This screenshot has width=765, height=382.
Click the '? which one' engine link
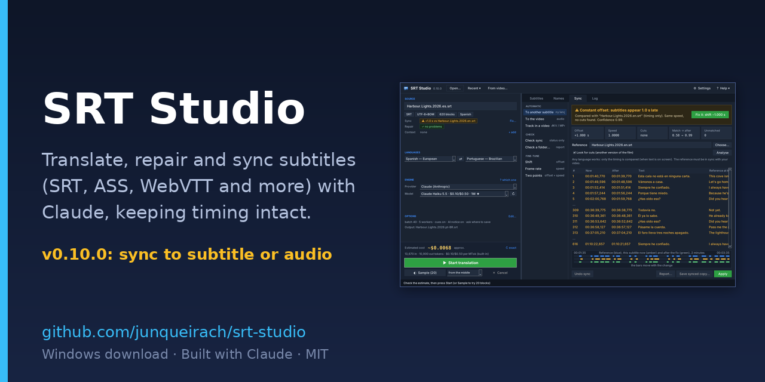pos(508,180)
